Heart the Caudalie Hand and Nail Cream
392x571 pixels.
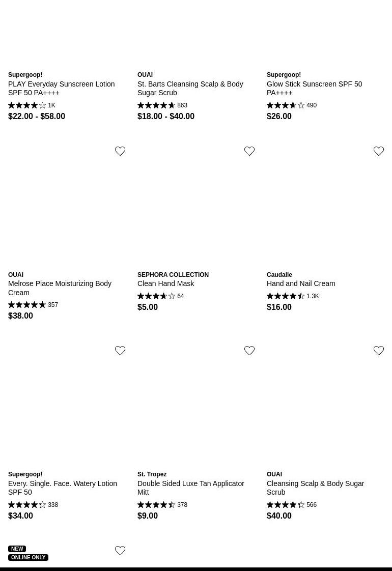pyautogui.click(x=379, y=151)
